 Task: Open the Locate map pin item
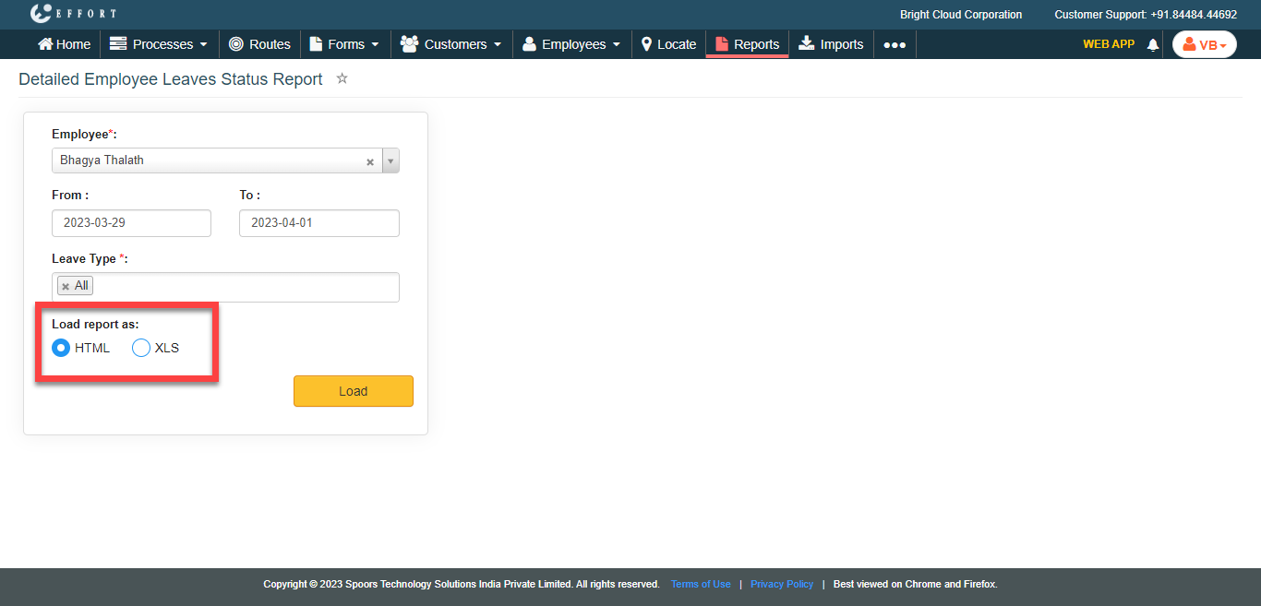[668, 44]
